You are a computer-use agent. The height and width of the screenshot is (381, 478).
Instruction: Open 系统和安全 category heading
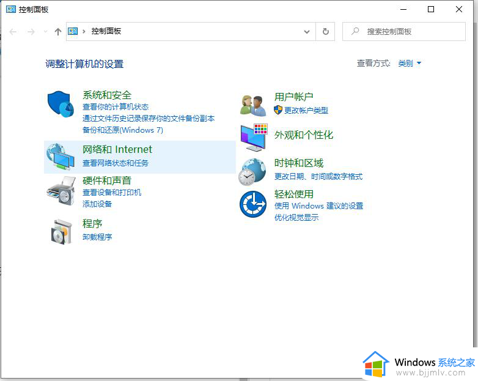(x=107, y=95)
